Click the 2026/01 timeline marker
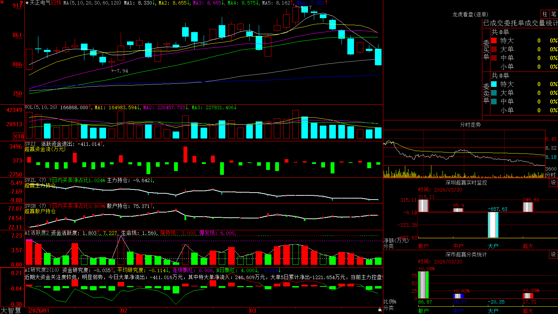This screenshot has width=558, height=314. click(x=39, y=311)
